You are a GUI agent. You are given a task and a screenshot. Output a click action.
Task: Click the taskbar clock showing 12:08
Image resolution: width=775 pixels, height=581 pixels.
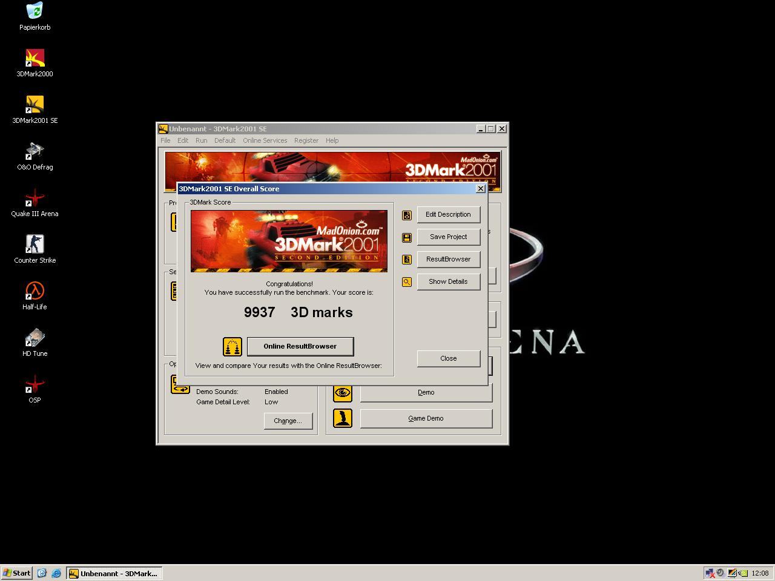(x=760, y=573)
